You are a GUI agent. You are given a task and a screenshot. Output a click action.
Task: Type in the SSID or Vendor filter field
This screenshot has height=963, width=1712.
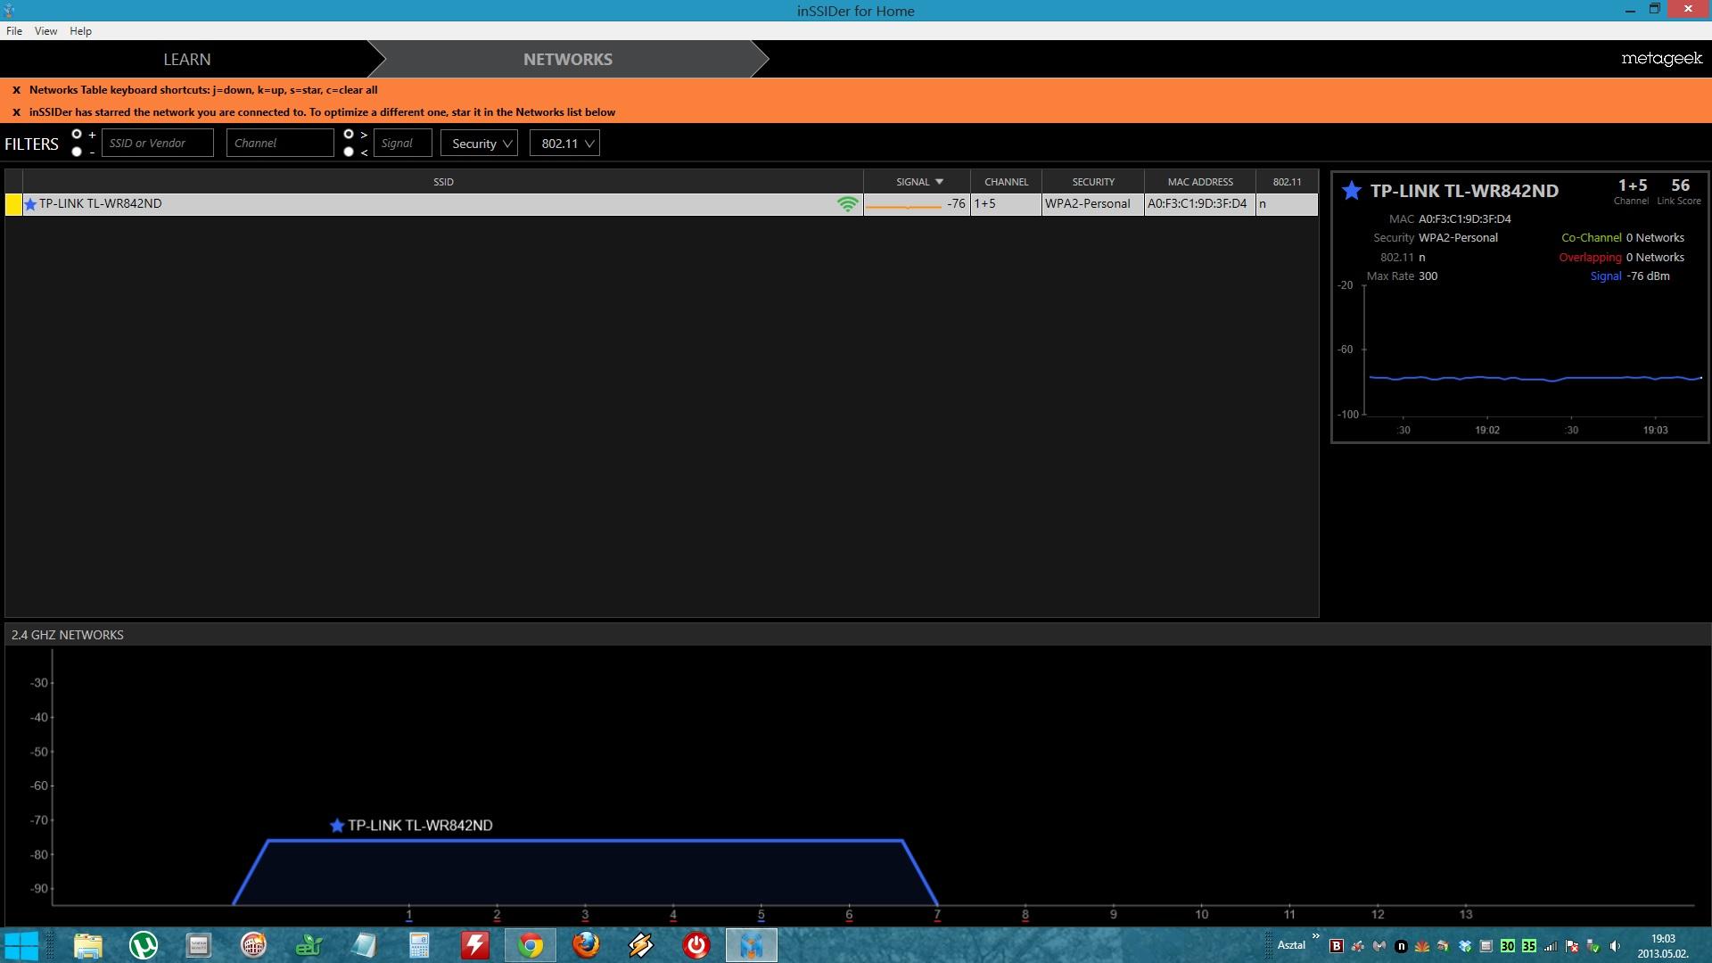click(158, 144)
